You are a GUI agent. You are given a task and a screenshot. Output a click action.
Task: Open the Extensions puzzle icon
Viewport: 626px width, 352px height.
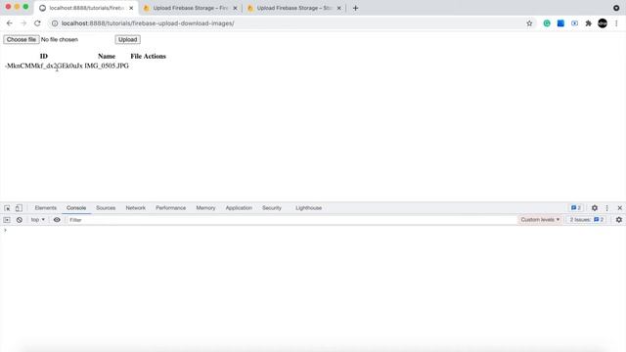point(589,23)
